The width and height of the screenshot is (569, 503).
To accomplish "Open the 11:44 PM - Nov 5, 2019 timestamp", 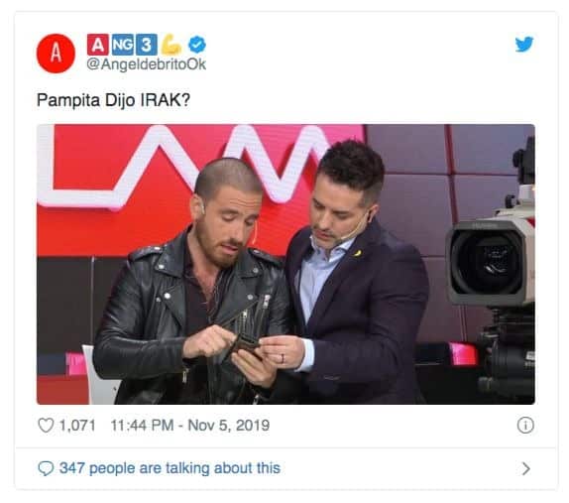I will [x=190, y=426].
